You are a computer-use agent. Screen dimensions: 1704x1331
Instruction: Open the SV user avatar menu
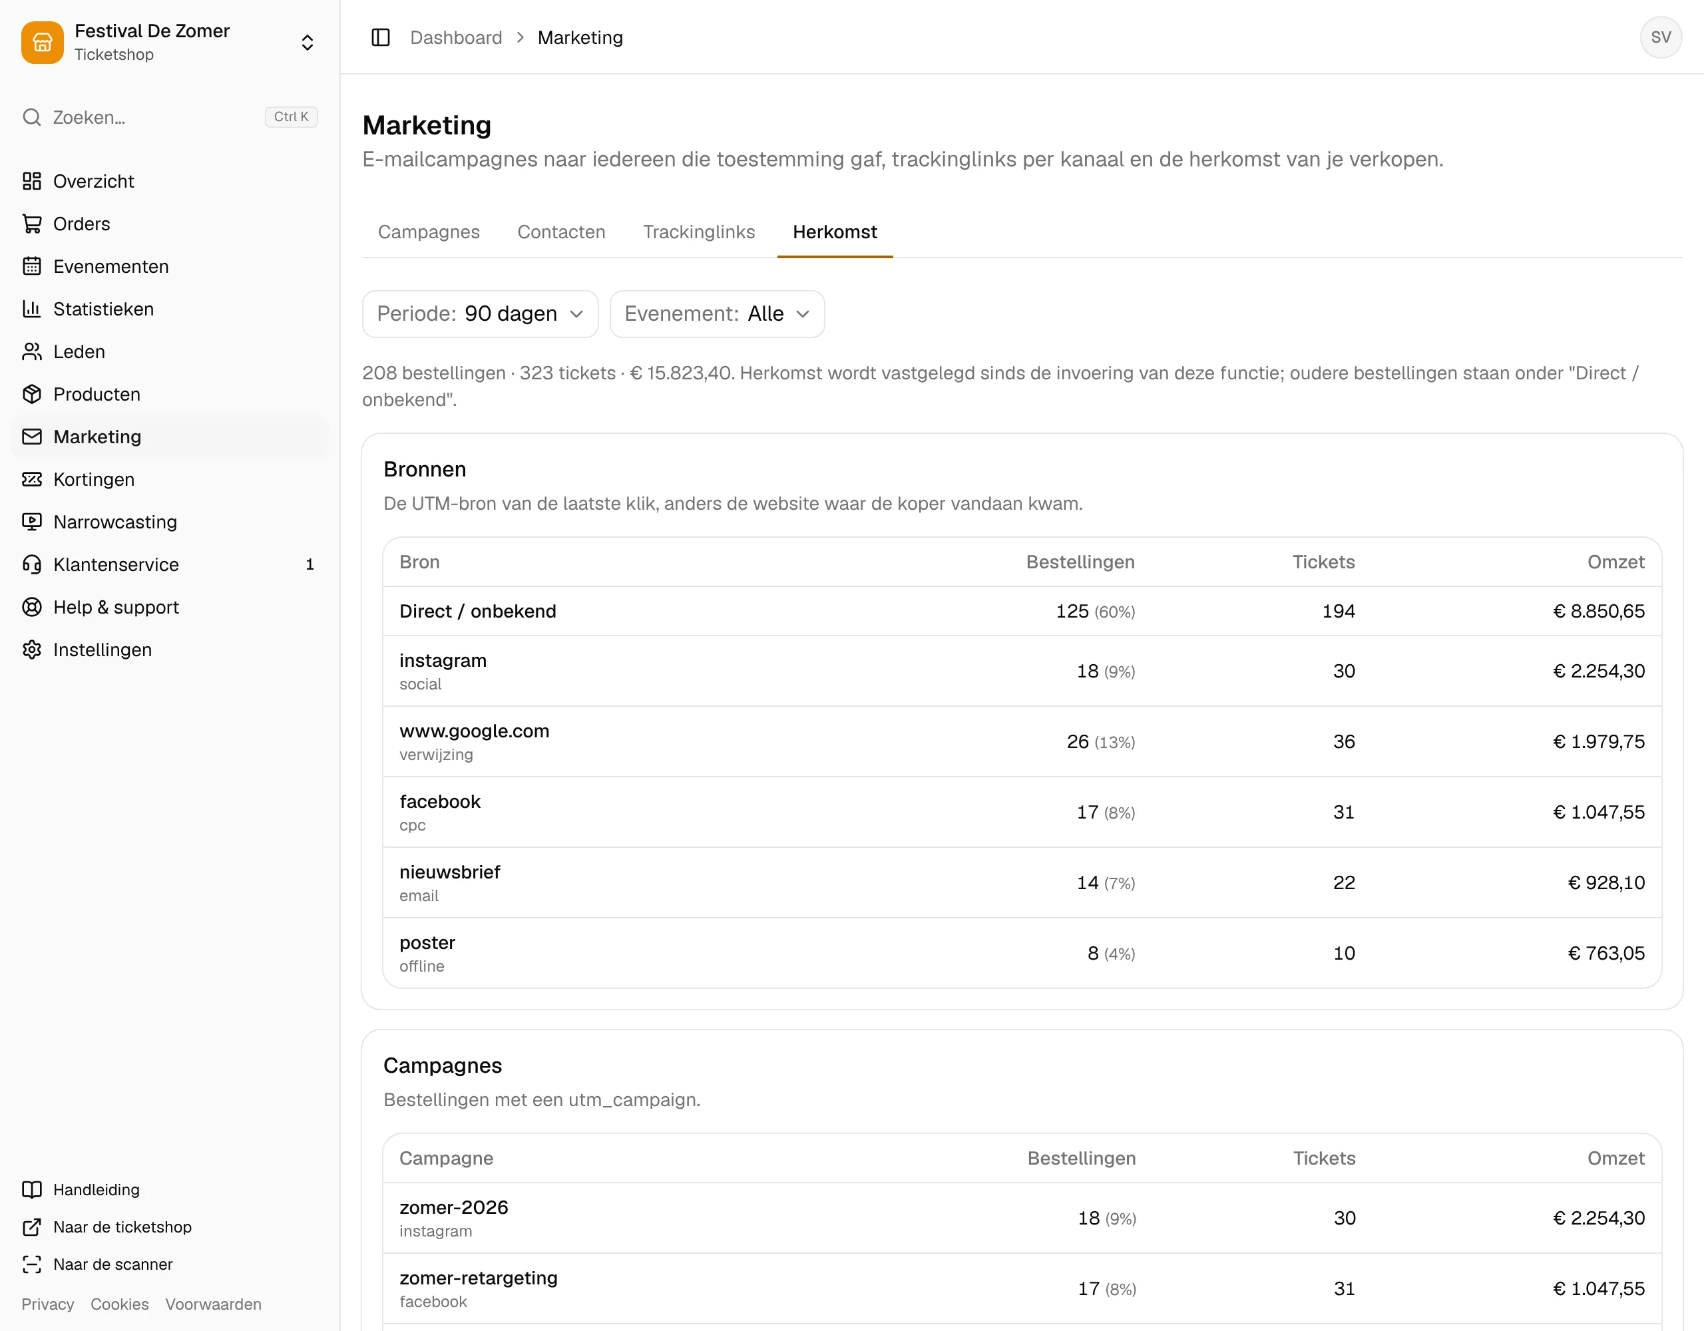click(1660, 37)
